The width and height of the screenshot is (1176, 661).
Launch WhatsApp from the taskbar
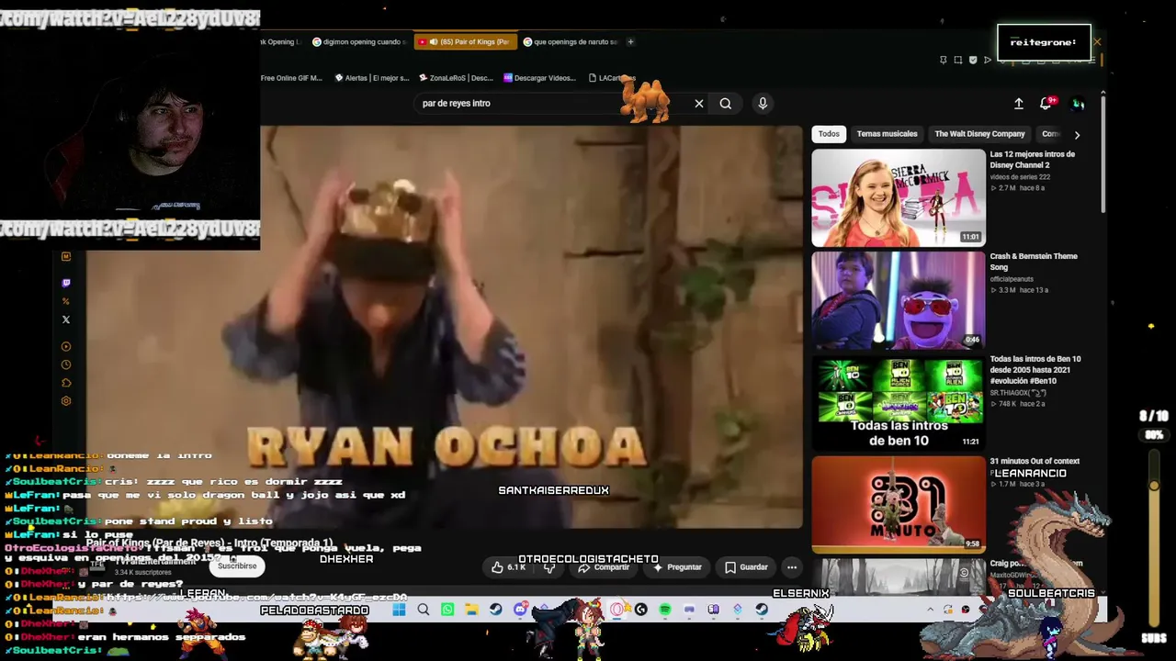point(447,610)
